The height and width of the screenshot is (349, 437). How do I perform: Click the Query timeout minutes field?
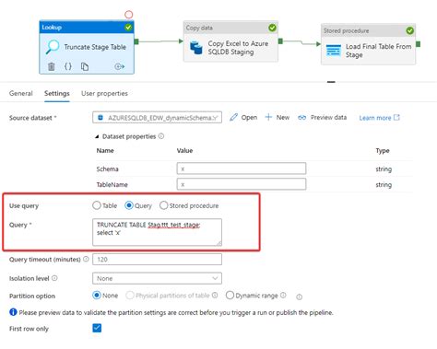(x=157, y=260)
